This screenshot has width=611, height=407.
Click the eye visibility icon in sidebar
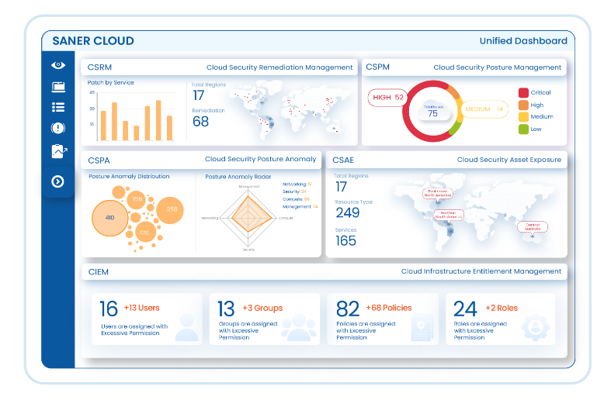(57, 66)
